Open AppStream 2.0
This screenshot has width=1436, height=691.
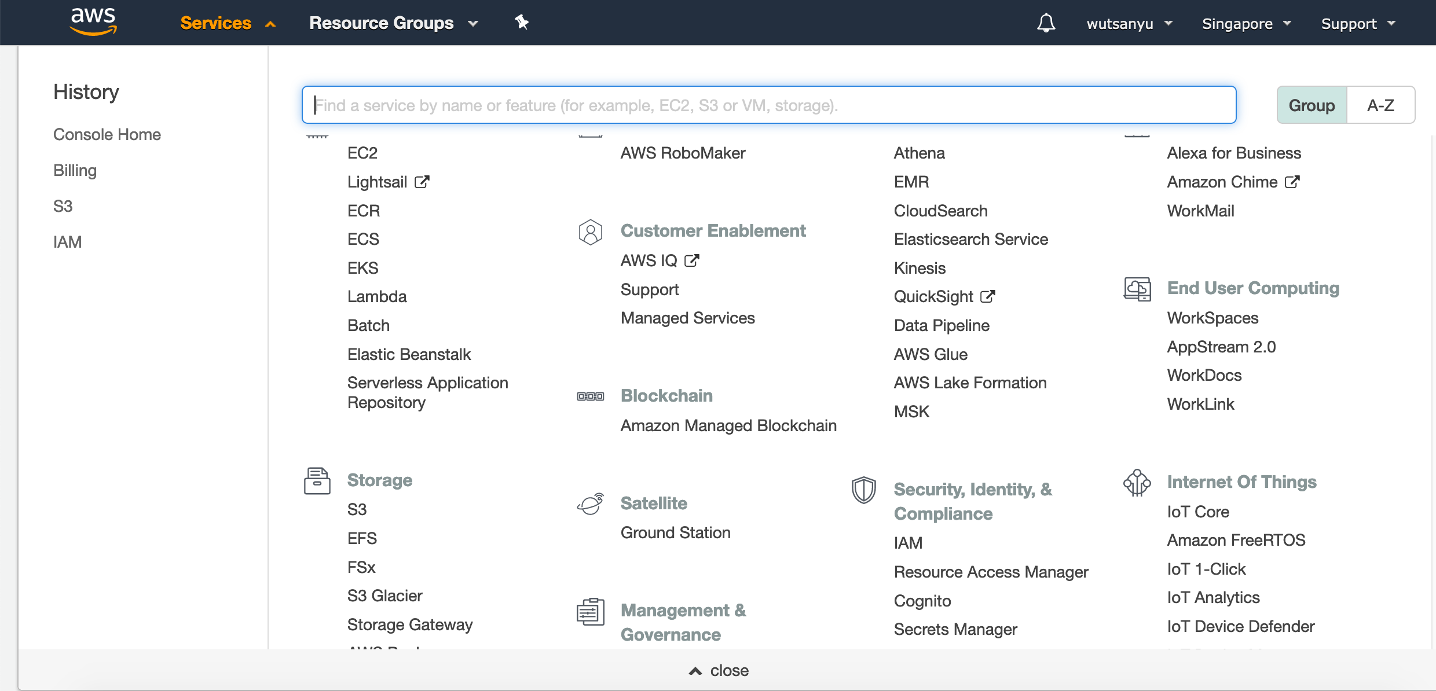(x=1222, y=347)
